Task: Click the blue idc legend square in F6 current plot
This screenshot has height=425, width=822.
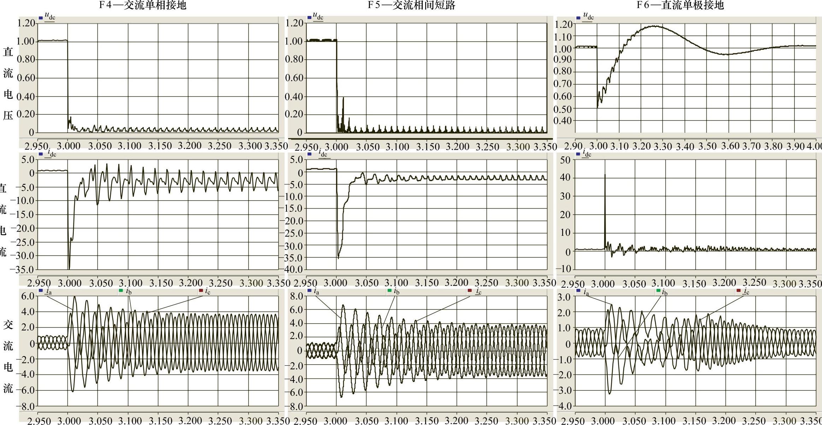Action: coord(578,154)
